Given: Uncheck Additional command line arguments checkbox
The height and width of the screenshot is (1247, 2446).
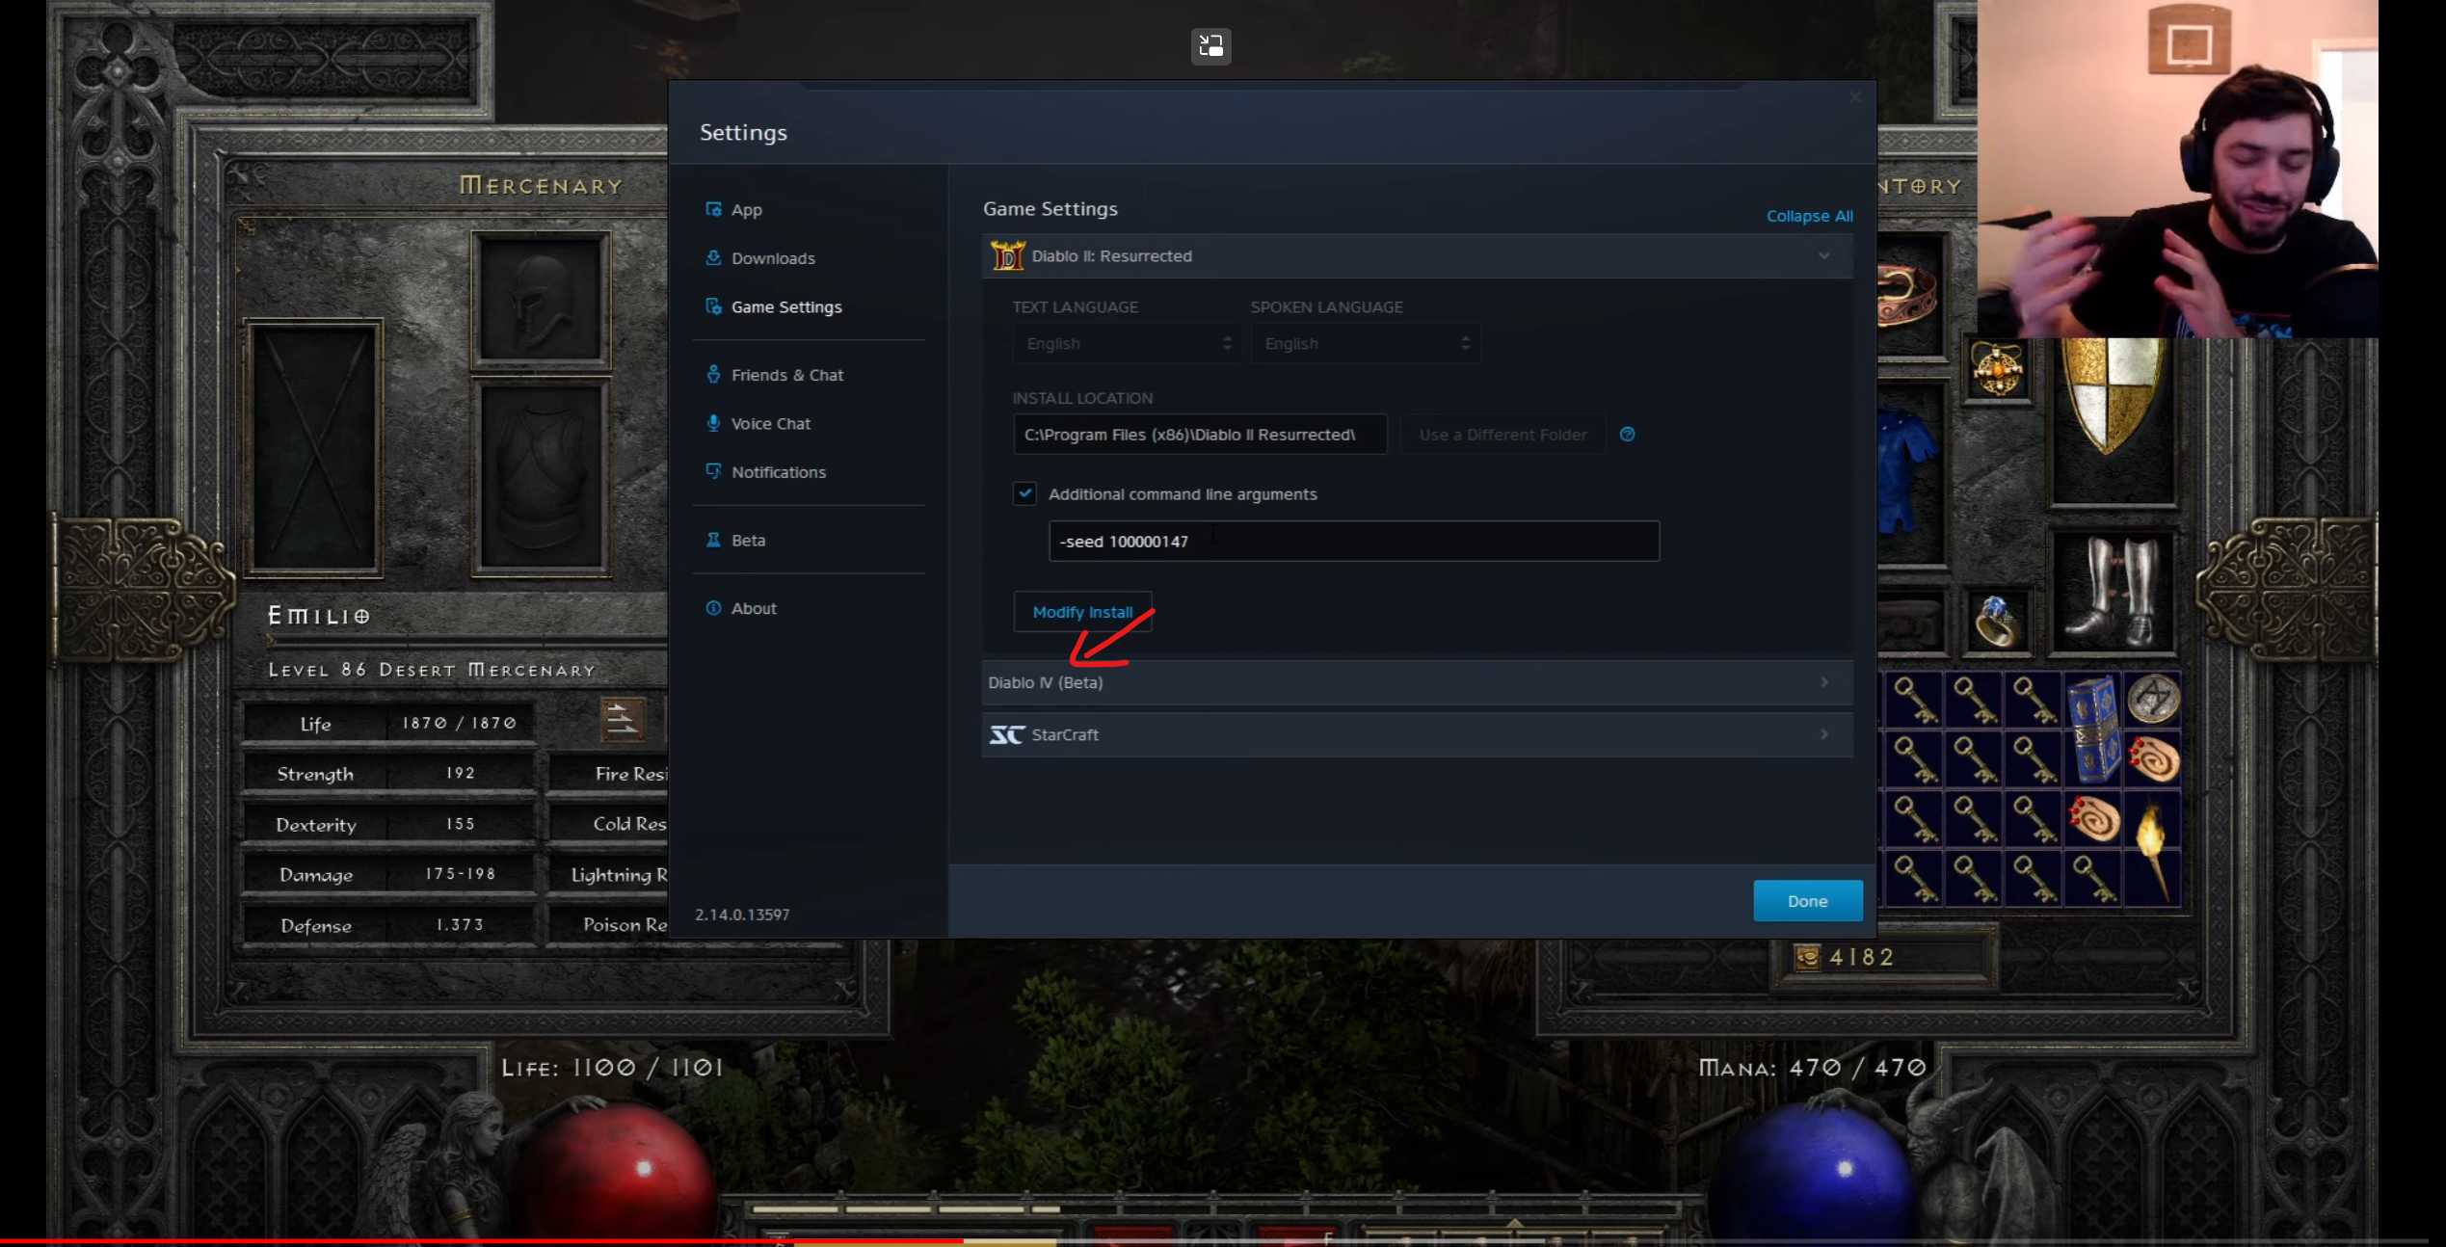Looking at the screenshot, I should pyautogui.click(x=1024, y=493).
